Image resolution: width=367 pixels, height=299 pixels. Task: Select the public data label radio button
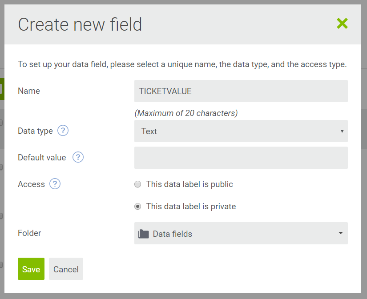(137, 184)
